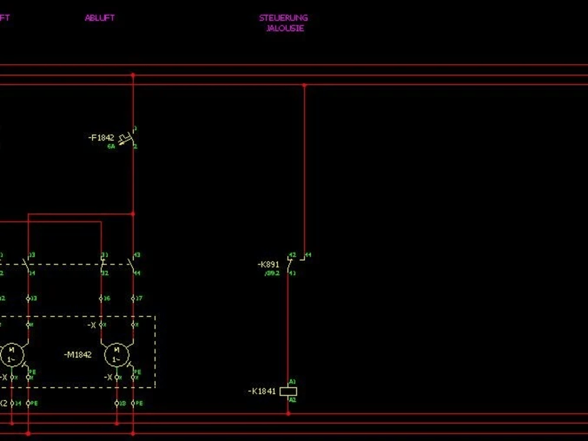Viewport: 588px width, 441px height.
Task: Click the ABLUFT section header
Action: [x=99, y=18]
